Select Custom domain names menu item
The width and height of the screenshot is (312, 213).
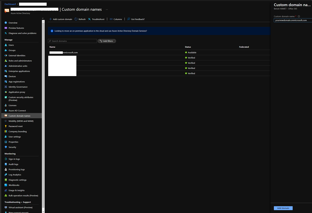[x=19, y=116]
